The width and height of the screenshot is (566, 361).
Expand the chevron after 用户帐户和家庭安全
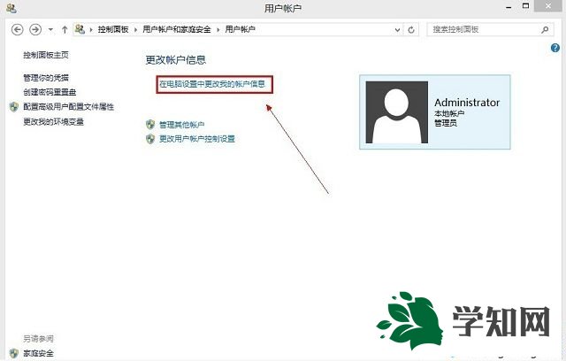(218, 29)
